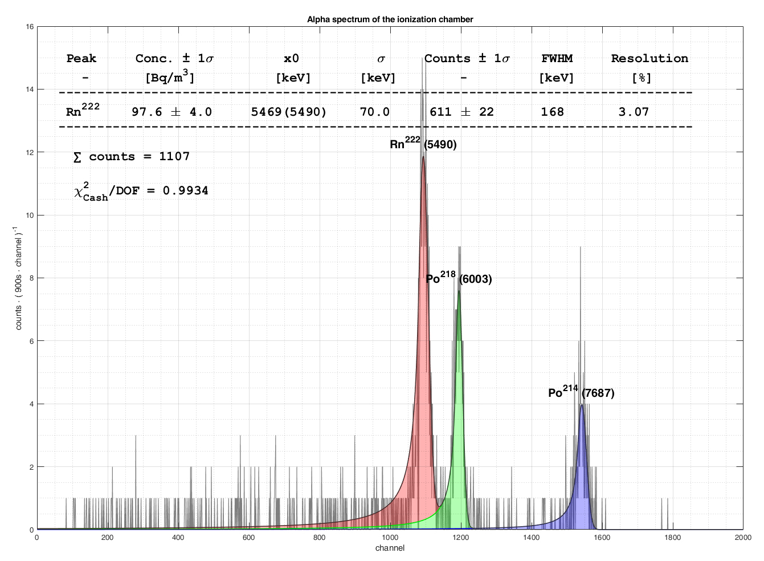The image size is (764, 561).
Task: Click the y-axis label for counts per channel
Action: pyautogui.click(x=19, y=278)
